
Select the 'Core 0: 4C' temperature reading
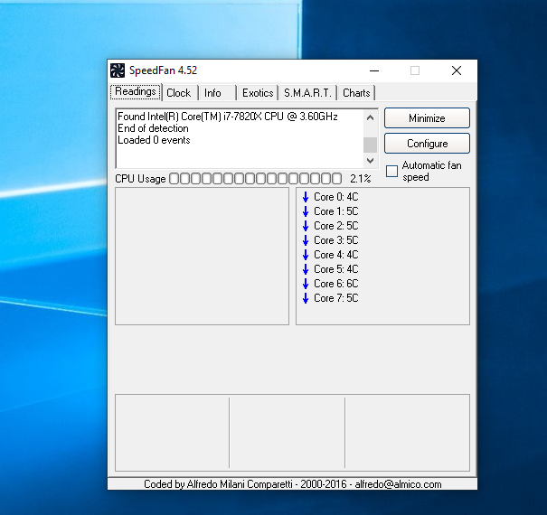[336, 197]
